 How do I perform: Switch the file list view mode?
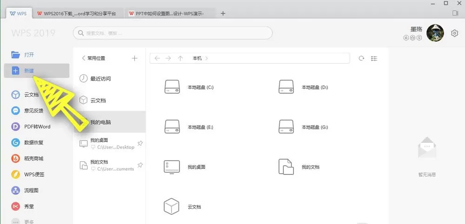(374, 58)
